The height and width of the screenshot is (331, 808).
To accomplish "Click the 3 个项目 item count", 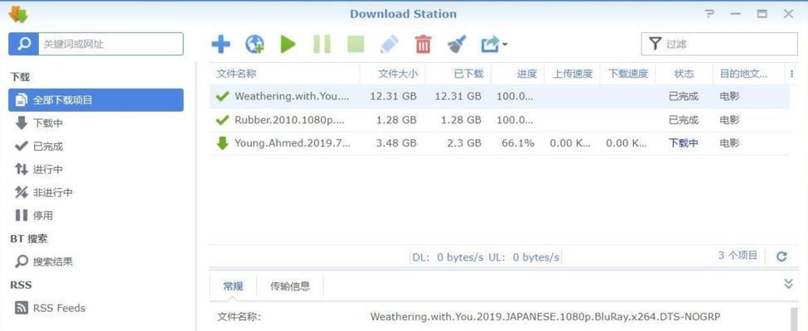I will (738, 256).
